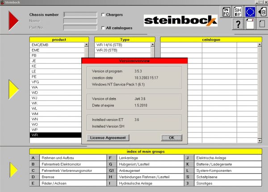This screenshot has height=192, width=268.
Task: Open group K Batterie / Ladegeraete
Action: coord(223,164)
